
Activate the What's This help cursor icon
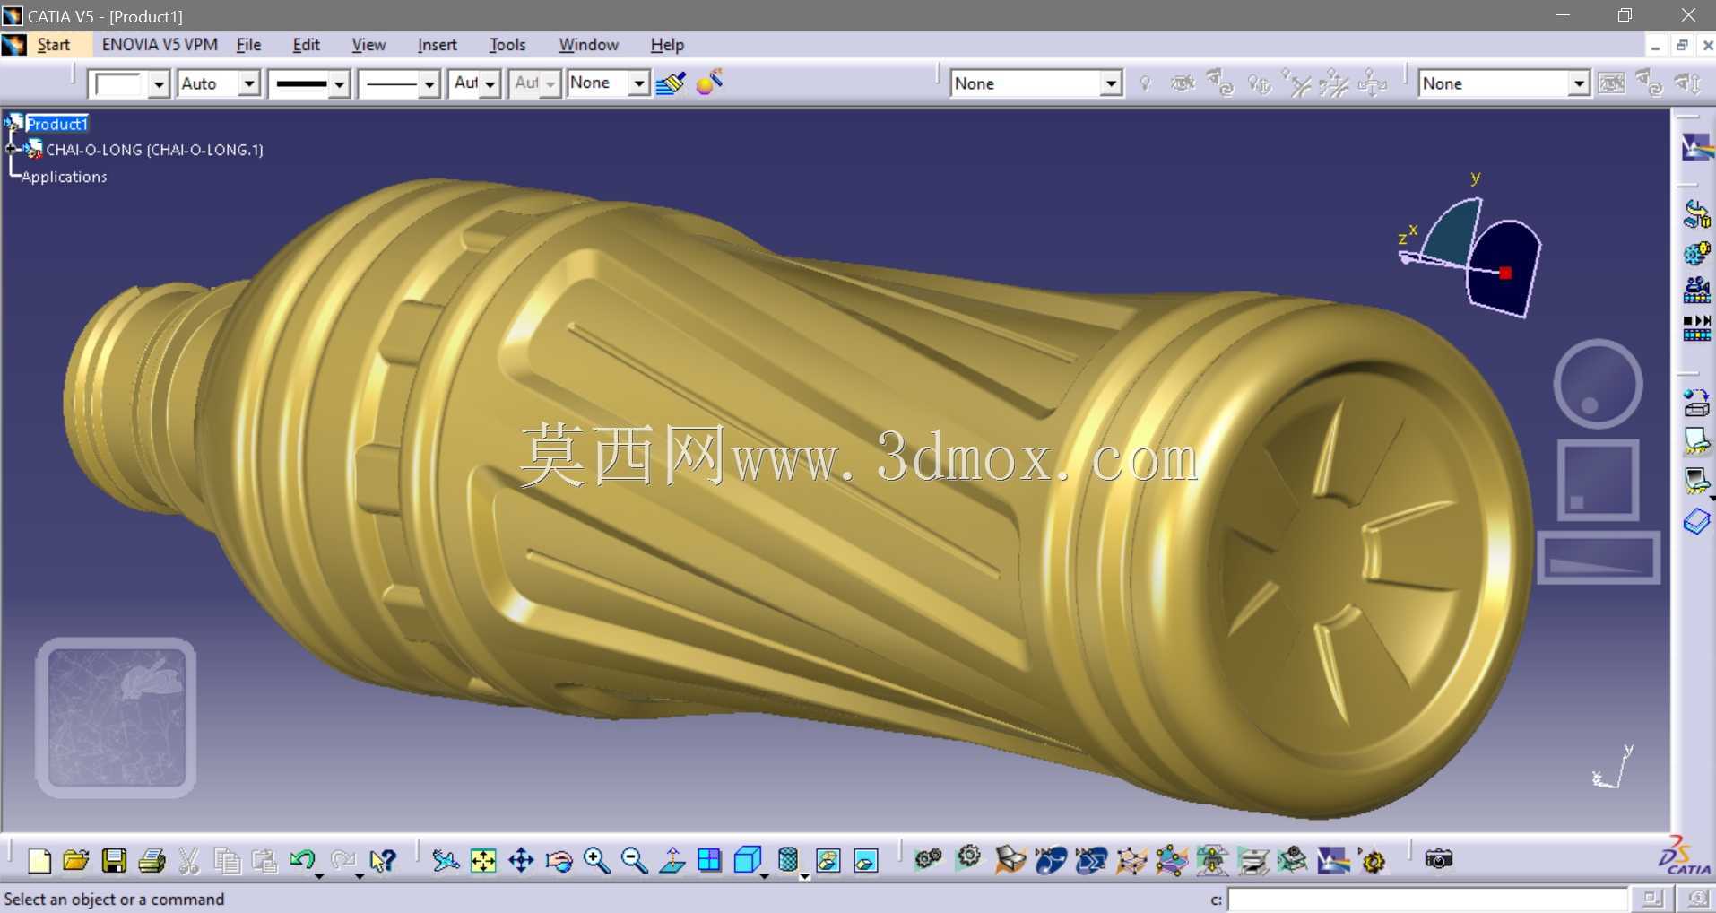tap(383, 861)
